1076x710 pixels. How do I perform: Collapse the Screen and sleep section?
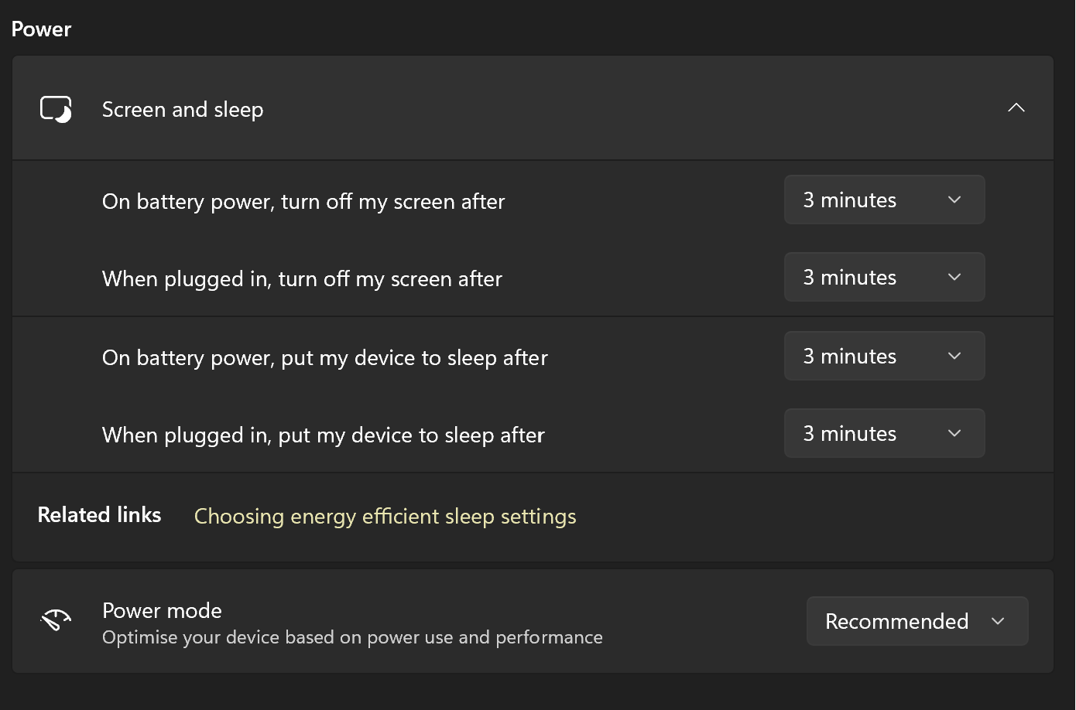(1016, 108)
